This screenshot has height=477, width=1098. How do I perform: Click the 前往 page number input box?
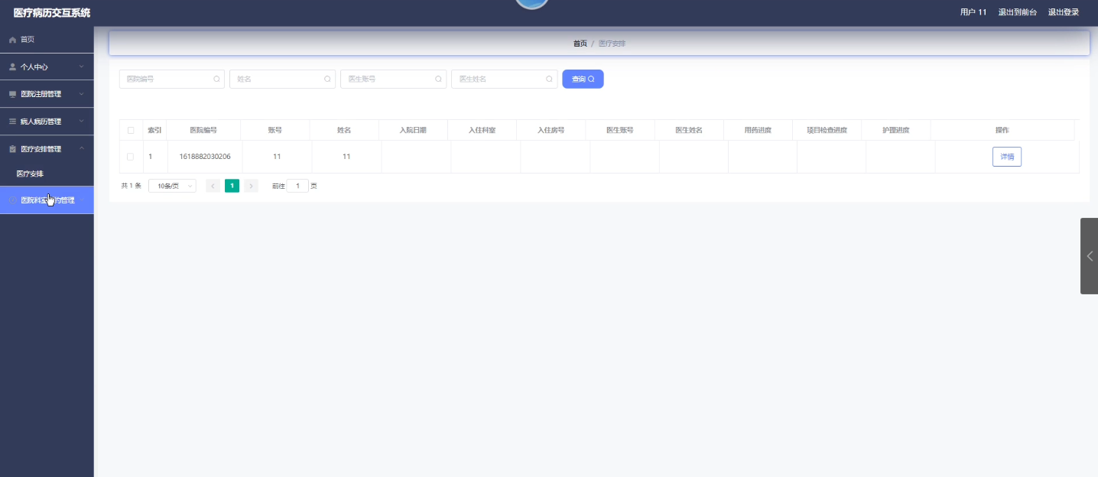pos(297,186)
